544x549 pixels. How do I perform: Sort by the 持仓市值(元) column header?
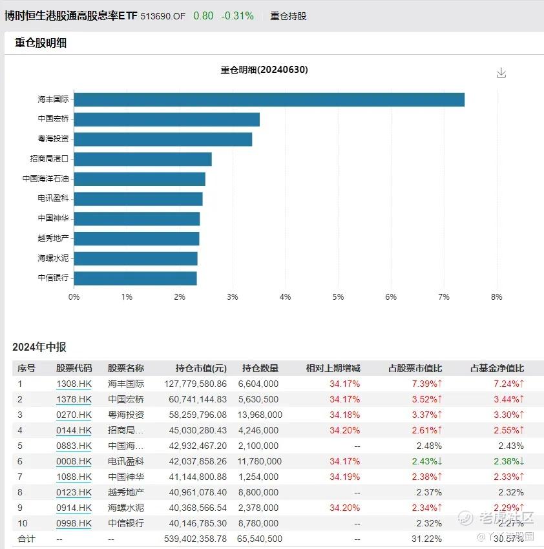[201, 368]
